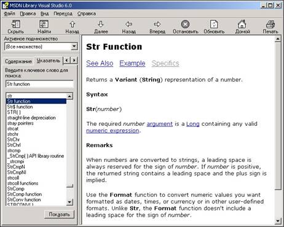This screenshot has height=227, width=284.
Task: Select "_StrCmp( ) API library routine" entry
Action: point(37,156)
